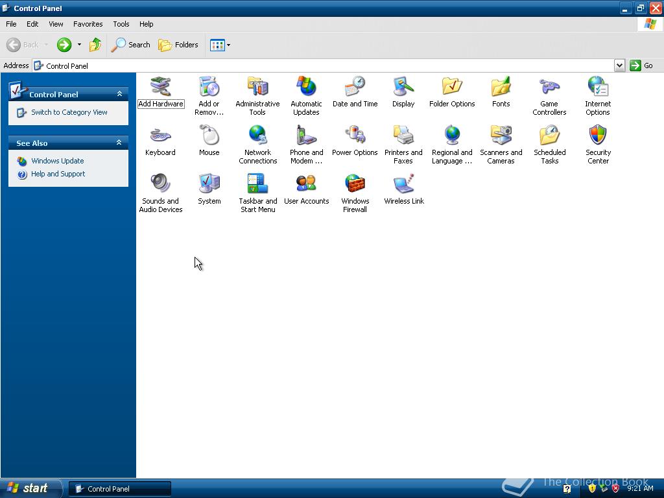Open User Accounts
664x498 pixels.
(x=306, y=189)
